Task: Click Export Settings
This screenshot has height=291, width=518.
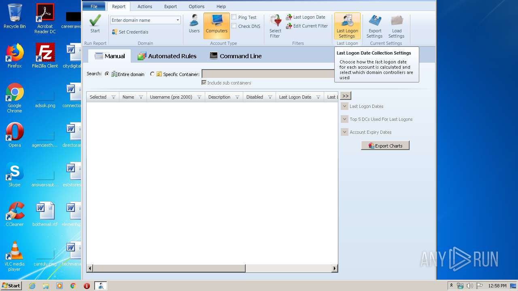Action: pos(375,26)
